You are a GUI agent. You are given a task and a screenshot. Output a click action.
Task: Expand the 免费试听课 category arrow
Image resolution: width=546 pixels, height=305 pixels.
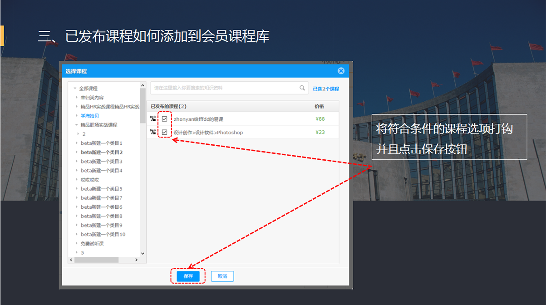[x=77, y=243]
